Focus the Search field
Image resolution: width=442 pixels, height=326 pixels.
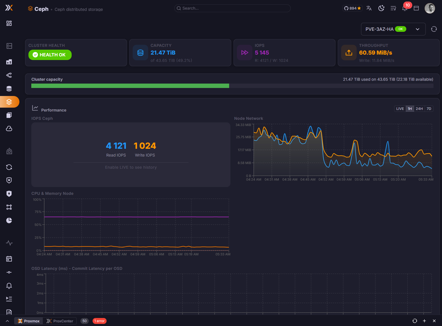coord(232,8)
